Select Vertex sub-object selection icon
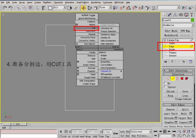 [x=168, y=79]
